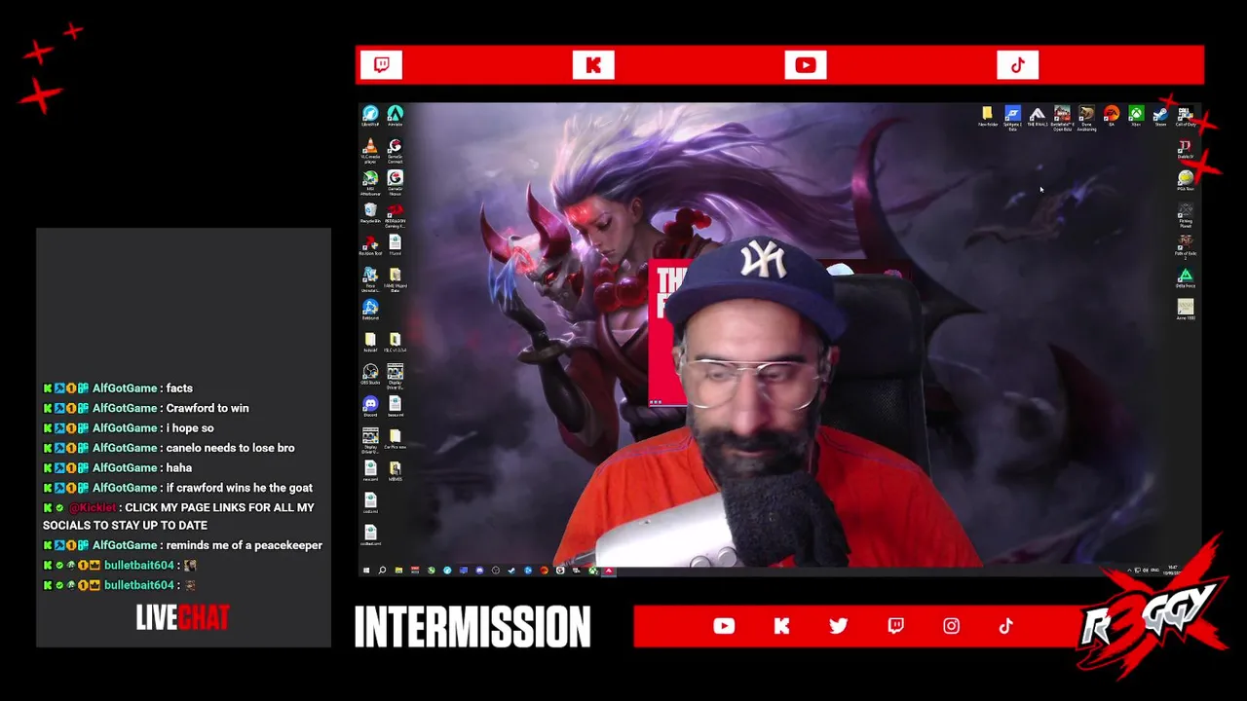The image size is (1247, 701).
Task: Launch Fishing Planet desktop shortcut
Action: coord(1185,214)
